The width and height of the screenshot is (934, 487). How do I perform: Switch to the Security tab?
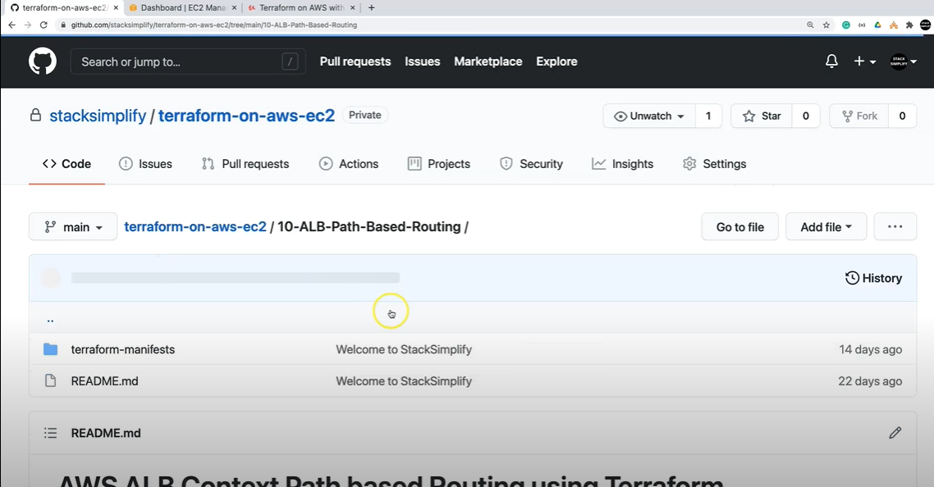[531, 164]
